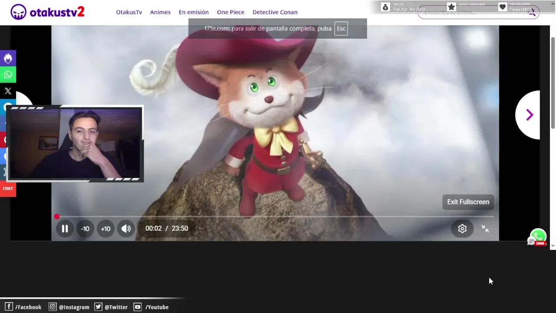Click the /Facebook overlay label
This screenshot has height=313, width=556.
click(x=23, y=307)
